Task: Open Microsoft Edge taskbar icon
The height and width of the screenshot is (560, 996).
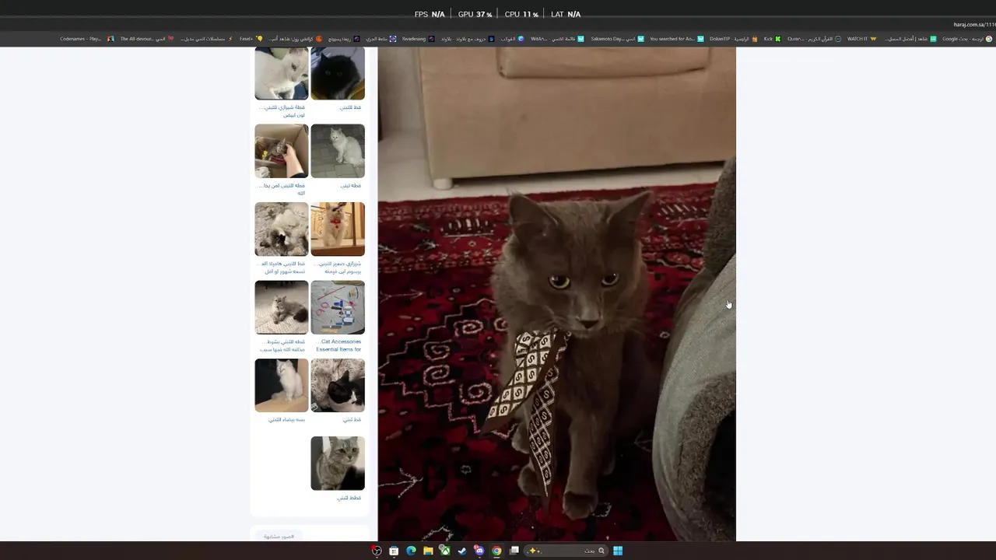Action: click(x=411, y=551)
